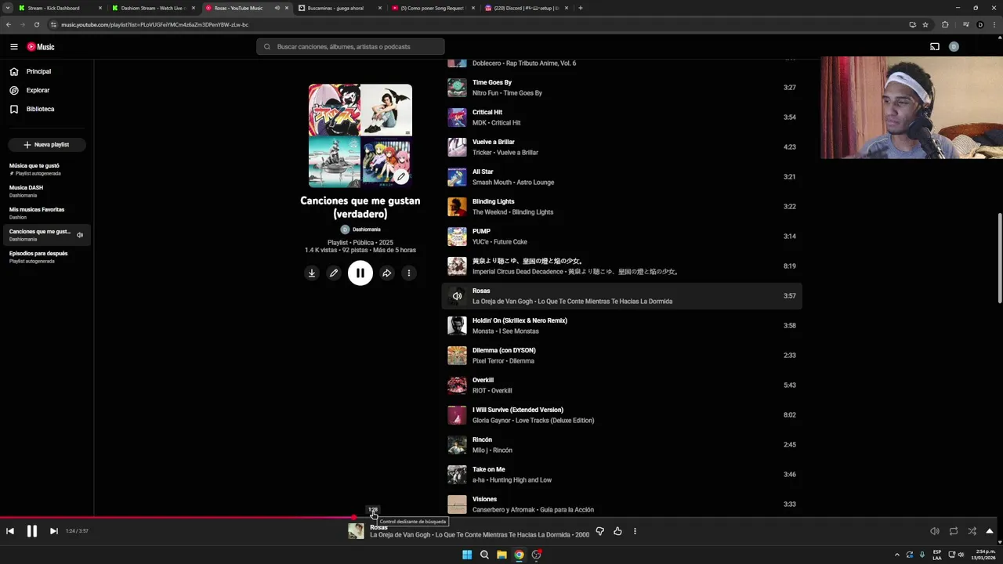1003x564 pixels.
Task: Click the YouTube Music logo
Action: [x=41, y=47]
